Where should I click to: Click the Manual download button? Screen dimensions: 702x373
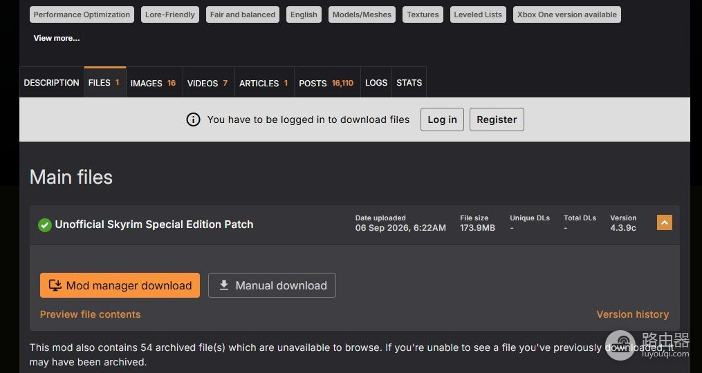272,285
